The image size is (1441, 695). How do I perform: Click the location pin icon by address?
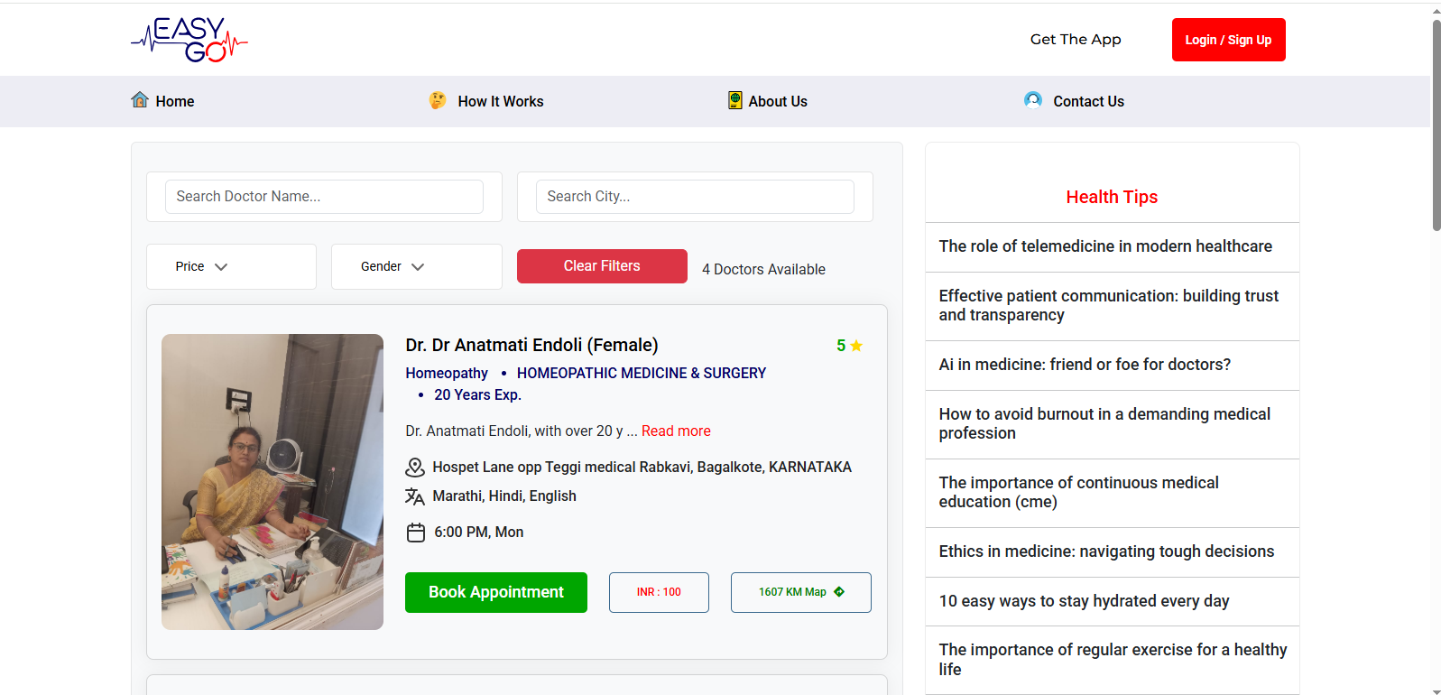coord(415,468)
